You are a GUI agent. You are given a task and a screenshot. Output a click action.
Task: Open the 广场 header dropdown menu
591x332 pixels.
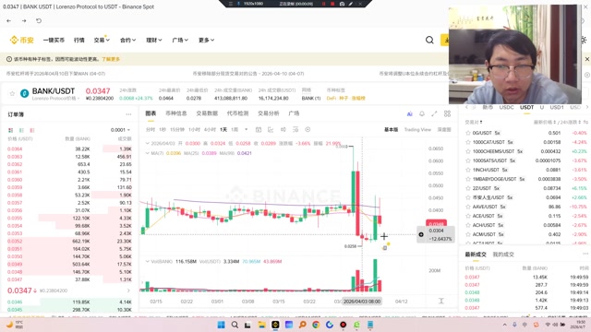(180, 40)
